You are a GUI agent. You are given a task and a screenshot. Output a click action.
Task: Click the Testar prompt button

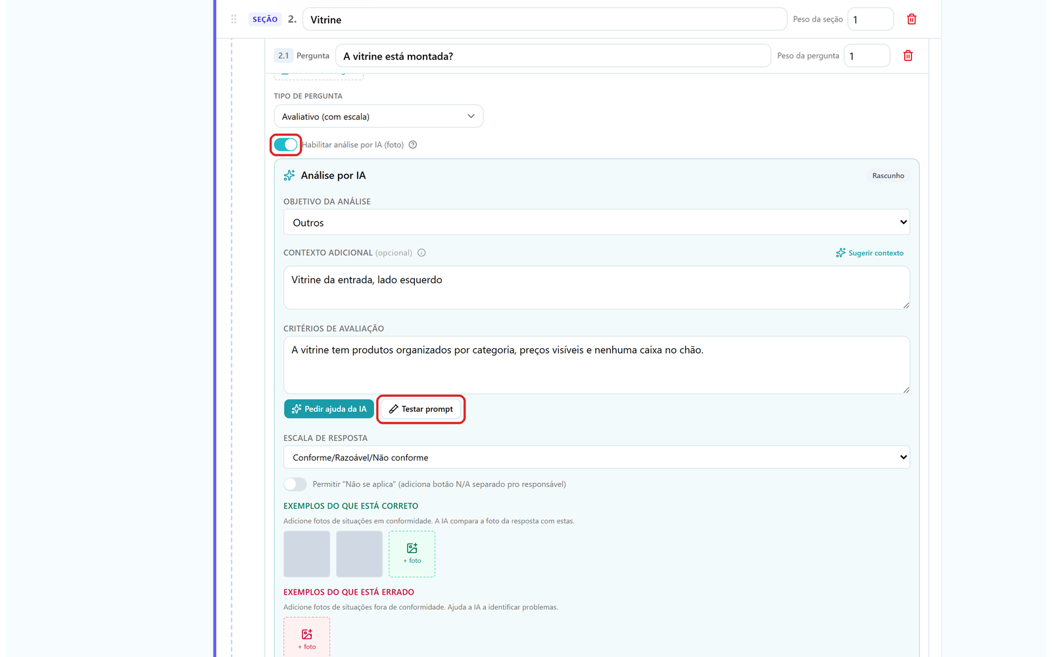tap(421, 409)
